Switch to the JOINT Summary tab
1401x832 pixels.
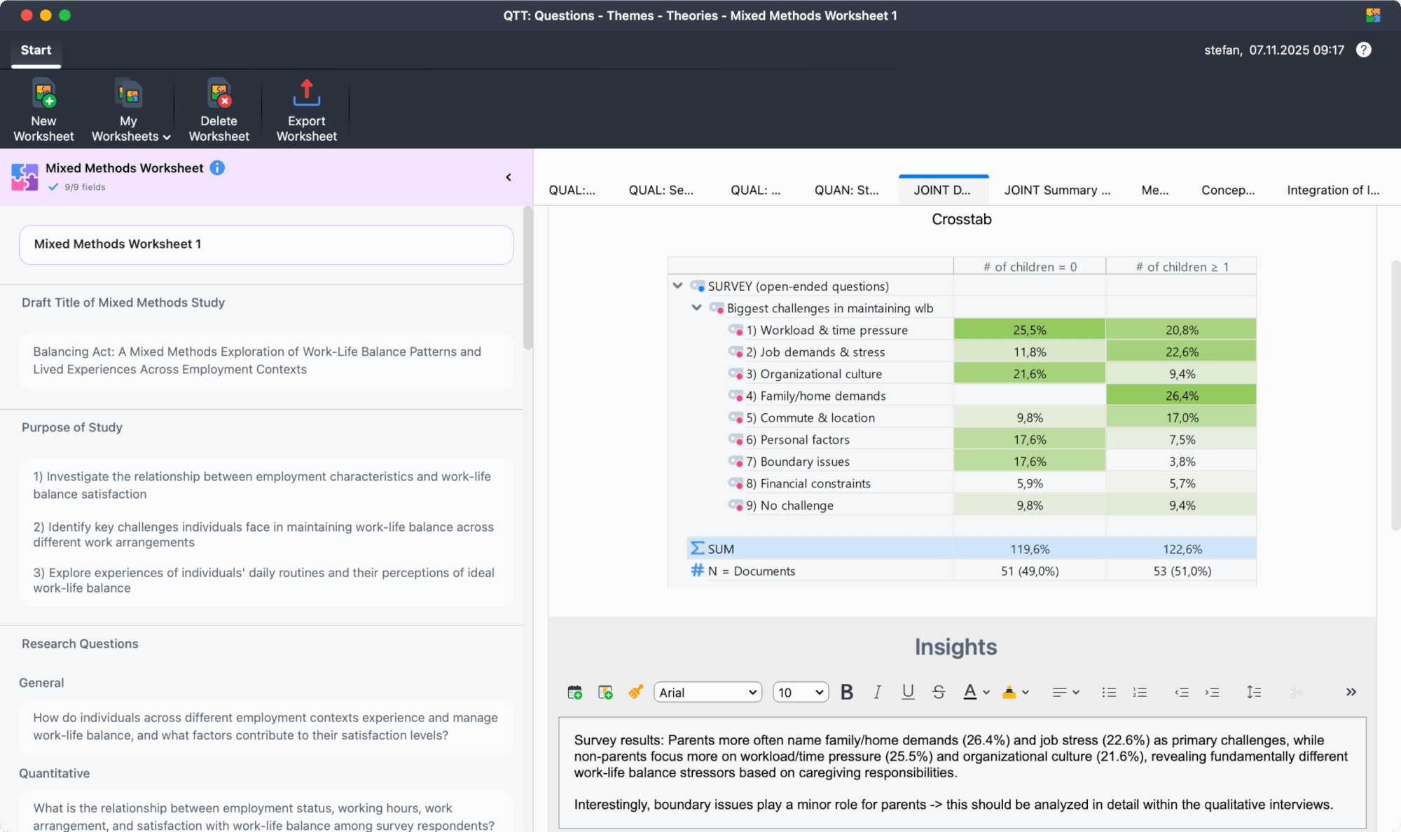(x=1056, y=190)
